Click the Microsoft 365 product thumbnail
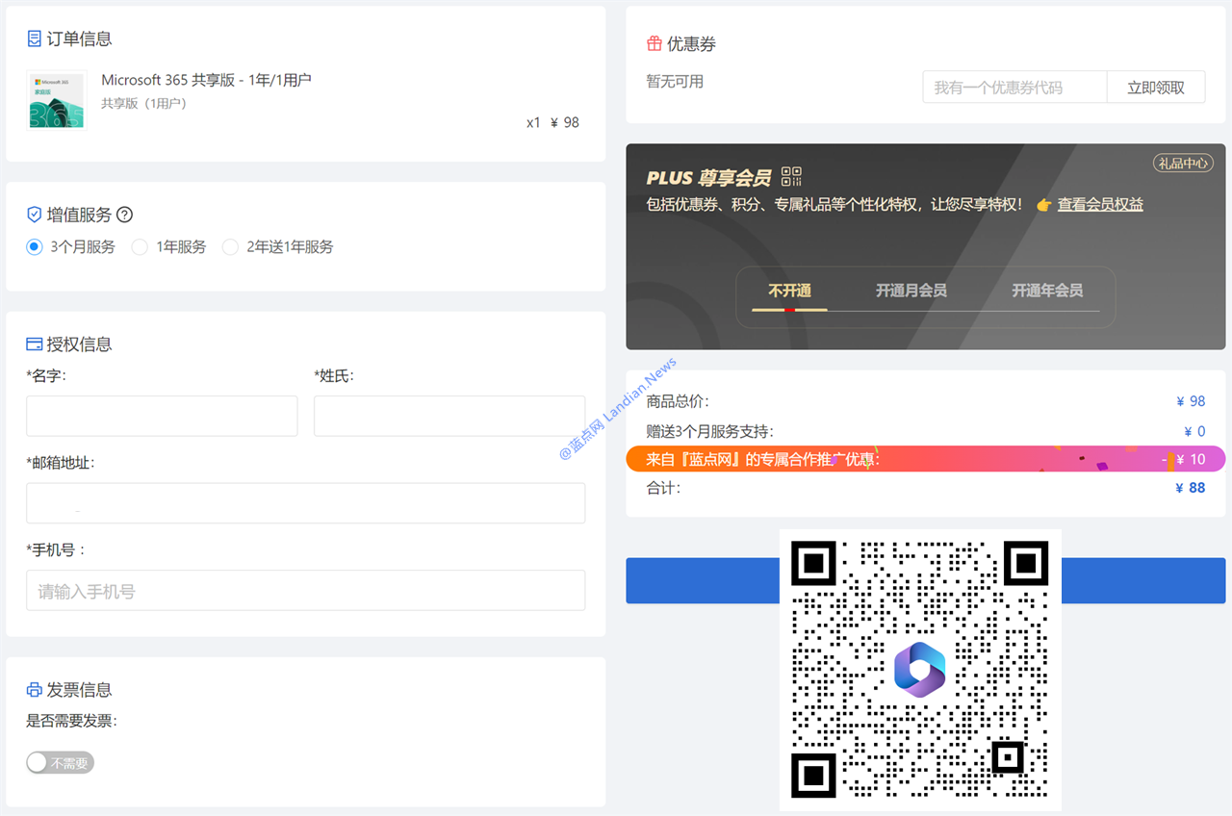 click(56, 101)
